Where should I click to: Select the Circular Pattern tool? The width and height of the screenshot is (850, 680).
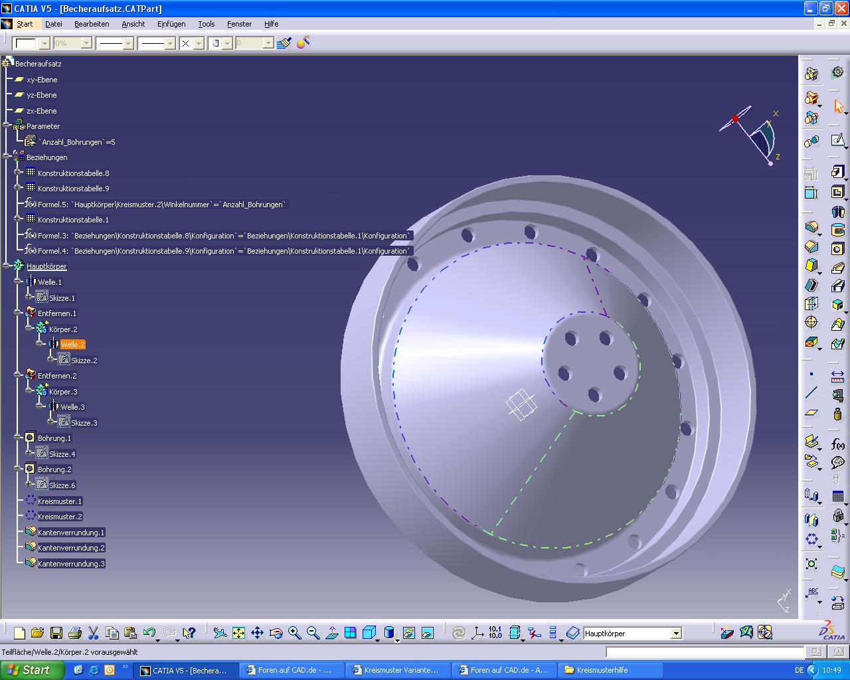(811, 539)
